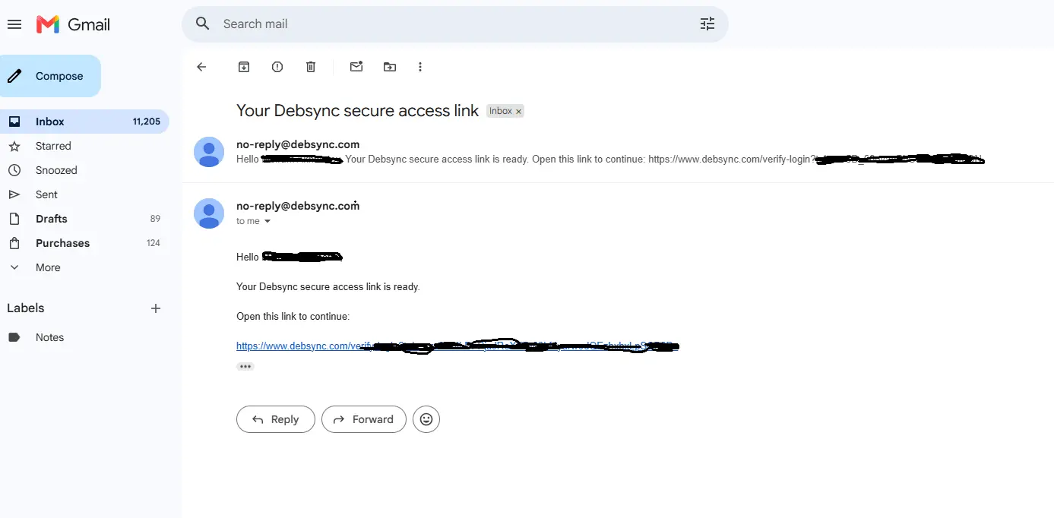The height and width of the screenshot is (518, 1054).
Task: Open search options slider icon
Action: 707,24
